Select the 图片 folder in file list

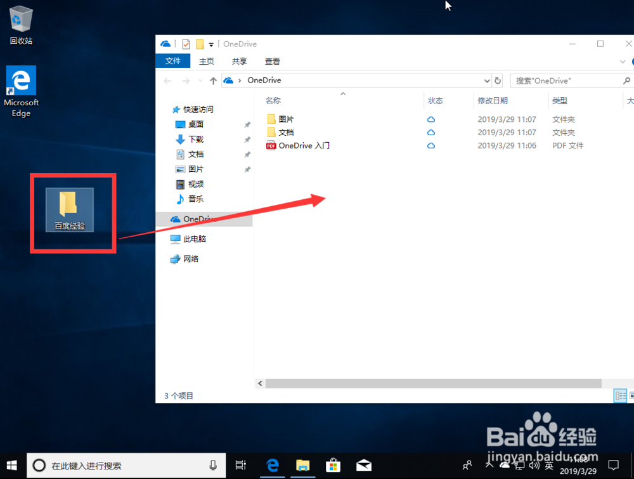tap(280, 119)
